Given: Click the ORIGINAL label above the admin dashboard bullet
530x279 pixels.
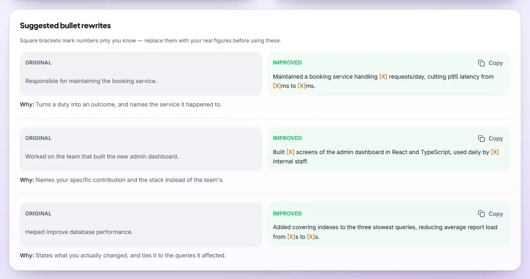Looking at the screenshot, I should pos(38,138).
